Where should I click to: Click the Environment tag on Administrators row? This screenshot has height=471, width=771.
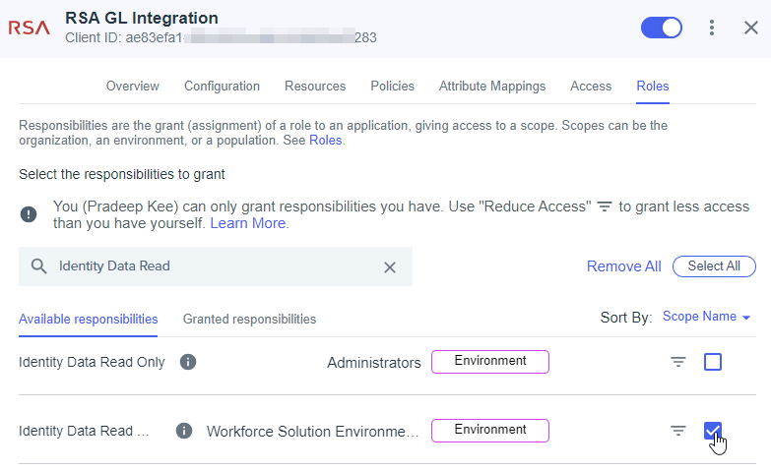[490, 362]
